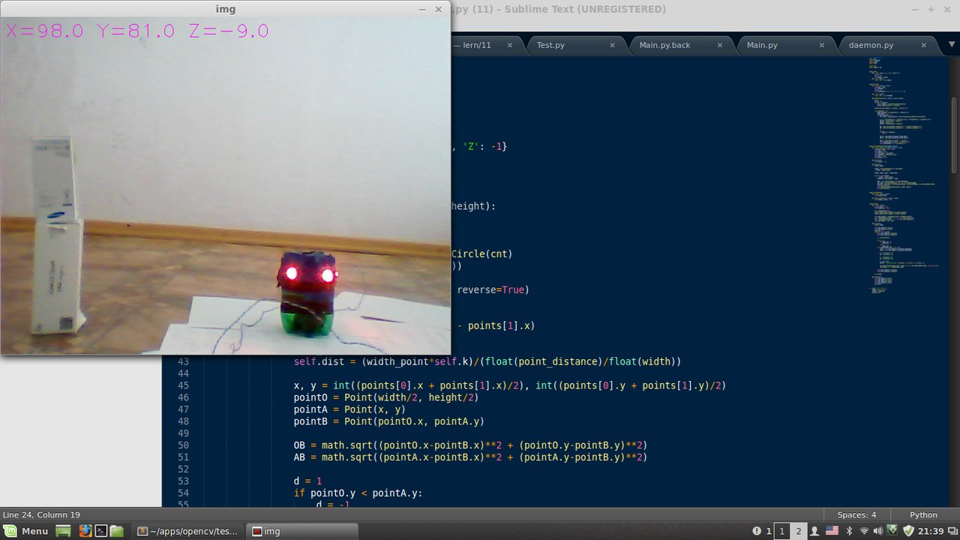The height and width of the screenshot is (540, 960).
Task: Close the Test.py tab
Action: click(x=612, y=45)
